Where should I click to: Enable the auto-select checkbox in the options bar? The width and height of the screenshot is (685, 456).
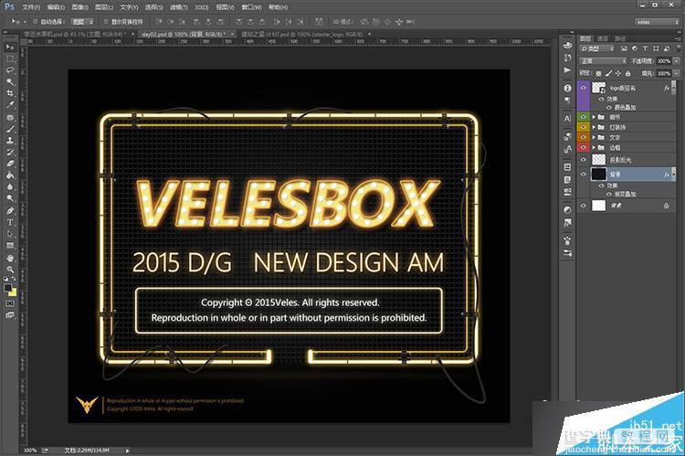click(x=36, y=21)
